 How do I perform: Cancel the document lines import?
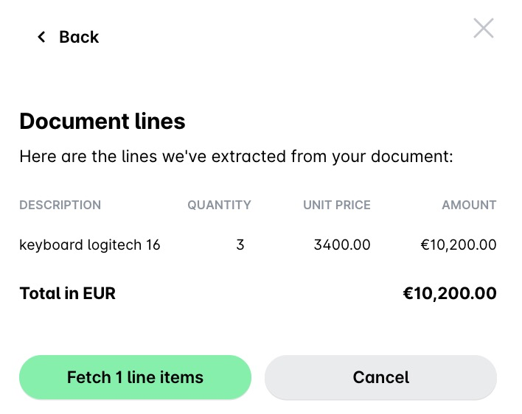tap(380, 378)
